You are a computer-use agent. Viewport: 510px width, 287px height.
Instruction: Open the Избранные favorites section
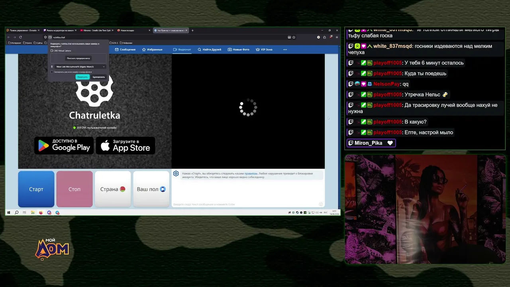pos(152,49)
